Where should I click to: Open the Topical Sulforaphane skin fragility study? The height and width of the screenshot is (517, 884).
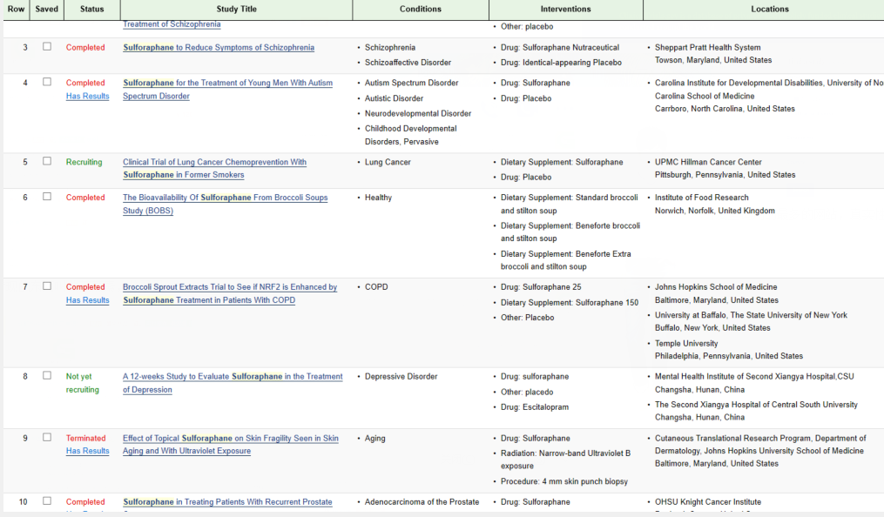pyautogui.click(x=231, y=439)
